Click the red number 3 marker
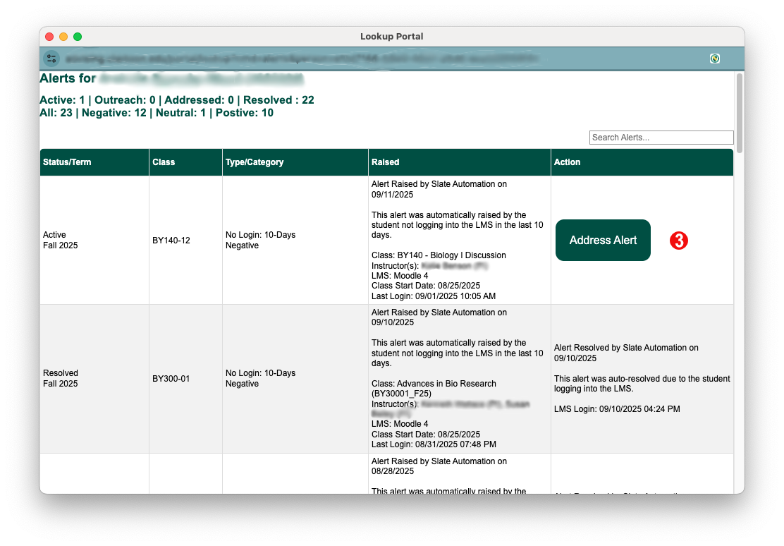 pos(678,241)
